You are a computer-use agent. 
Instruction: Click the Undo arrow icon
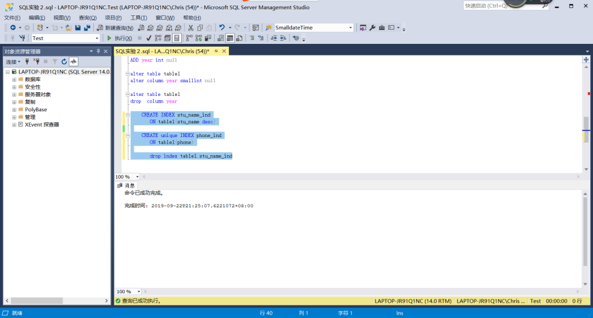(221, 27)
